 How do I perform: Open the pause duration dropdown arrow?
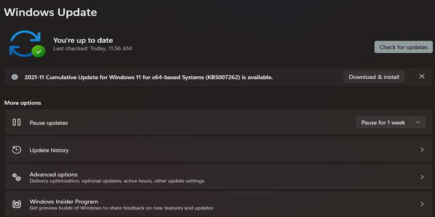coord(418,122)
